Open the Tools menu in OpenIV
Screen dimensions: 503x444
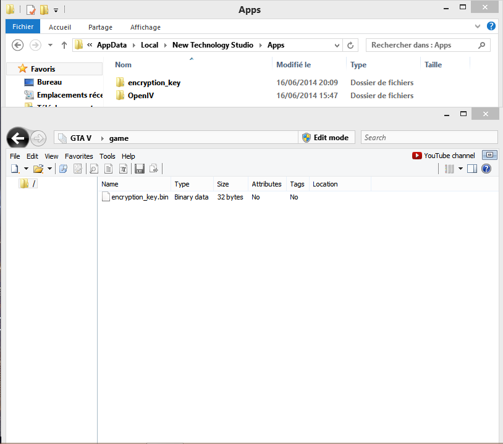click(107, 156)
